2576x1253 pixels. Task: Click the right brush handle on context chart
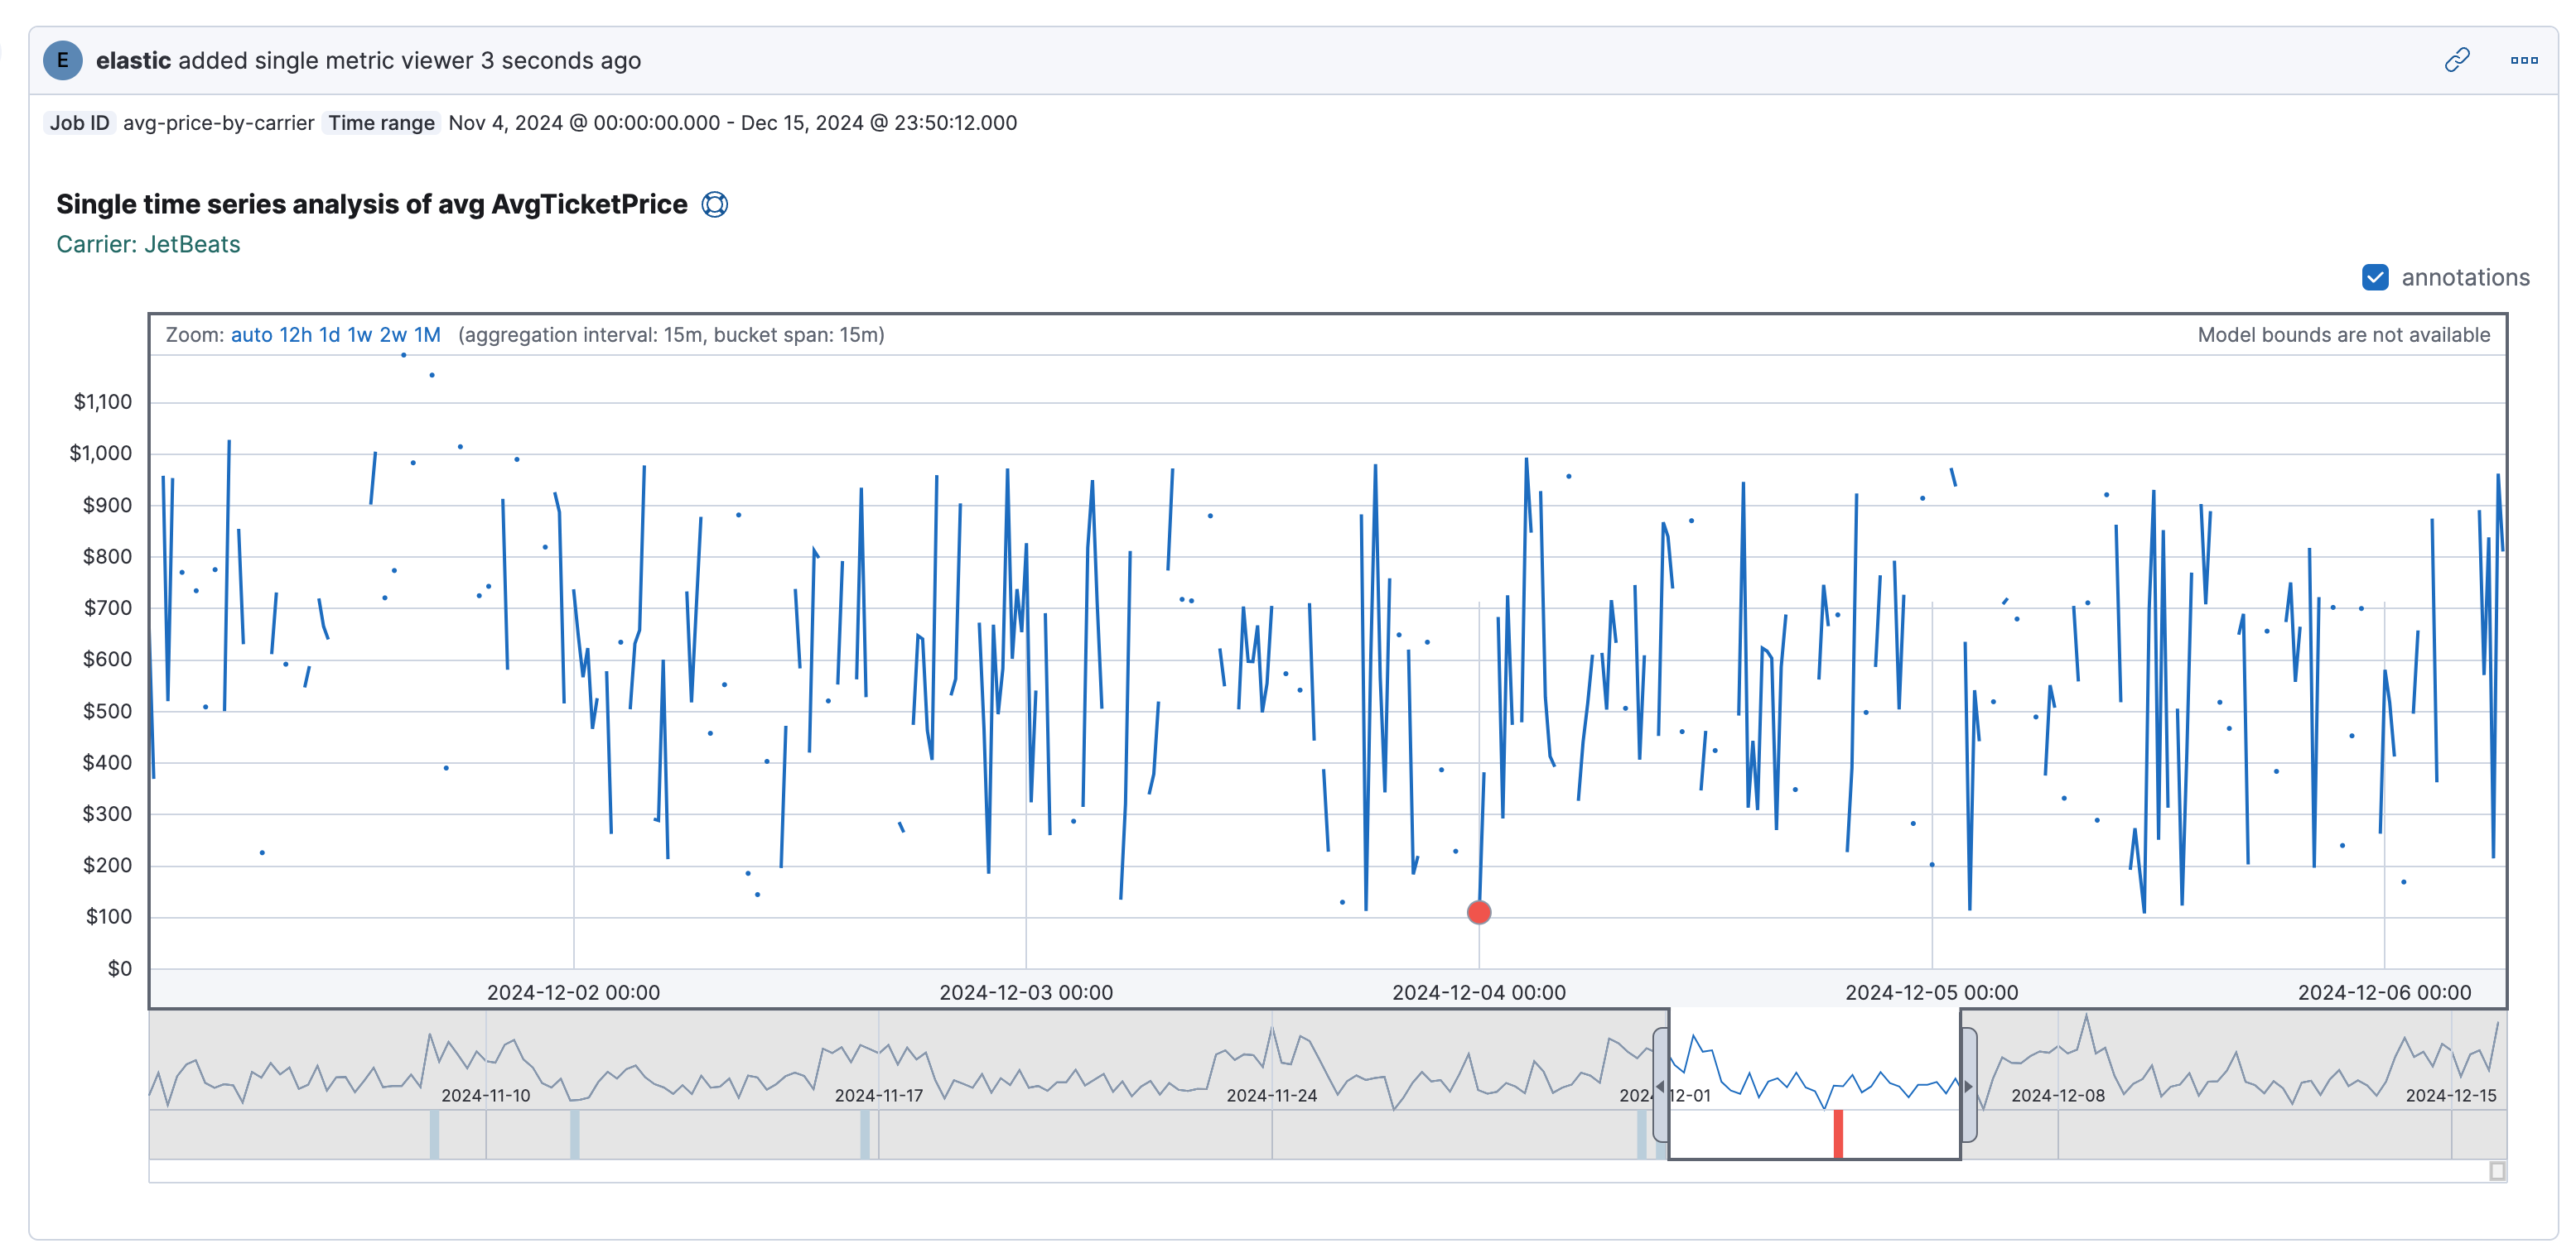click(1969, 1086)
